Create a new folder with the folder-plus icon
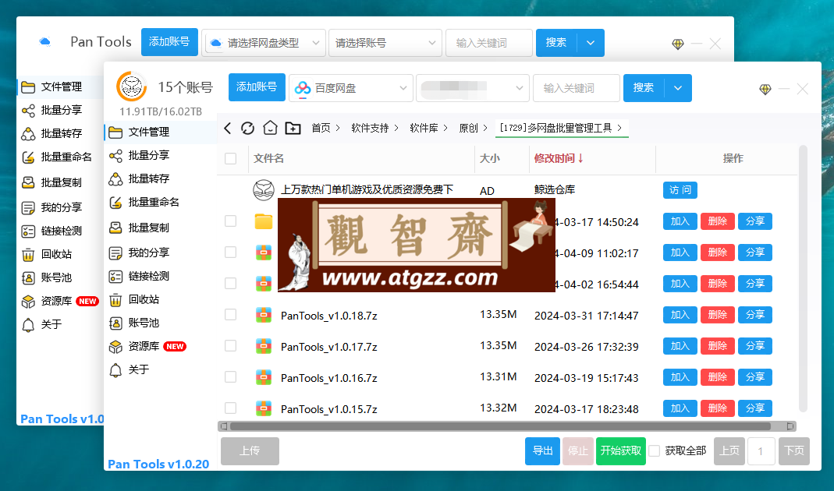The height and width of the screenshot is (491, 834). [x=293, y=128]
